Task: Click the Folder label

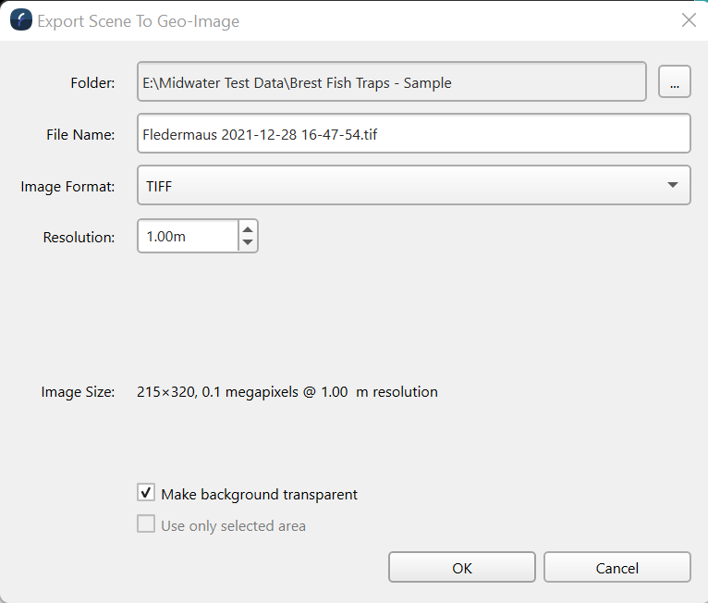Action: pyautogui.click(x=92, y=83)
